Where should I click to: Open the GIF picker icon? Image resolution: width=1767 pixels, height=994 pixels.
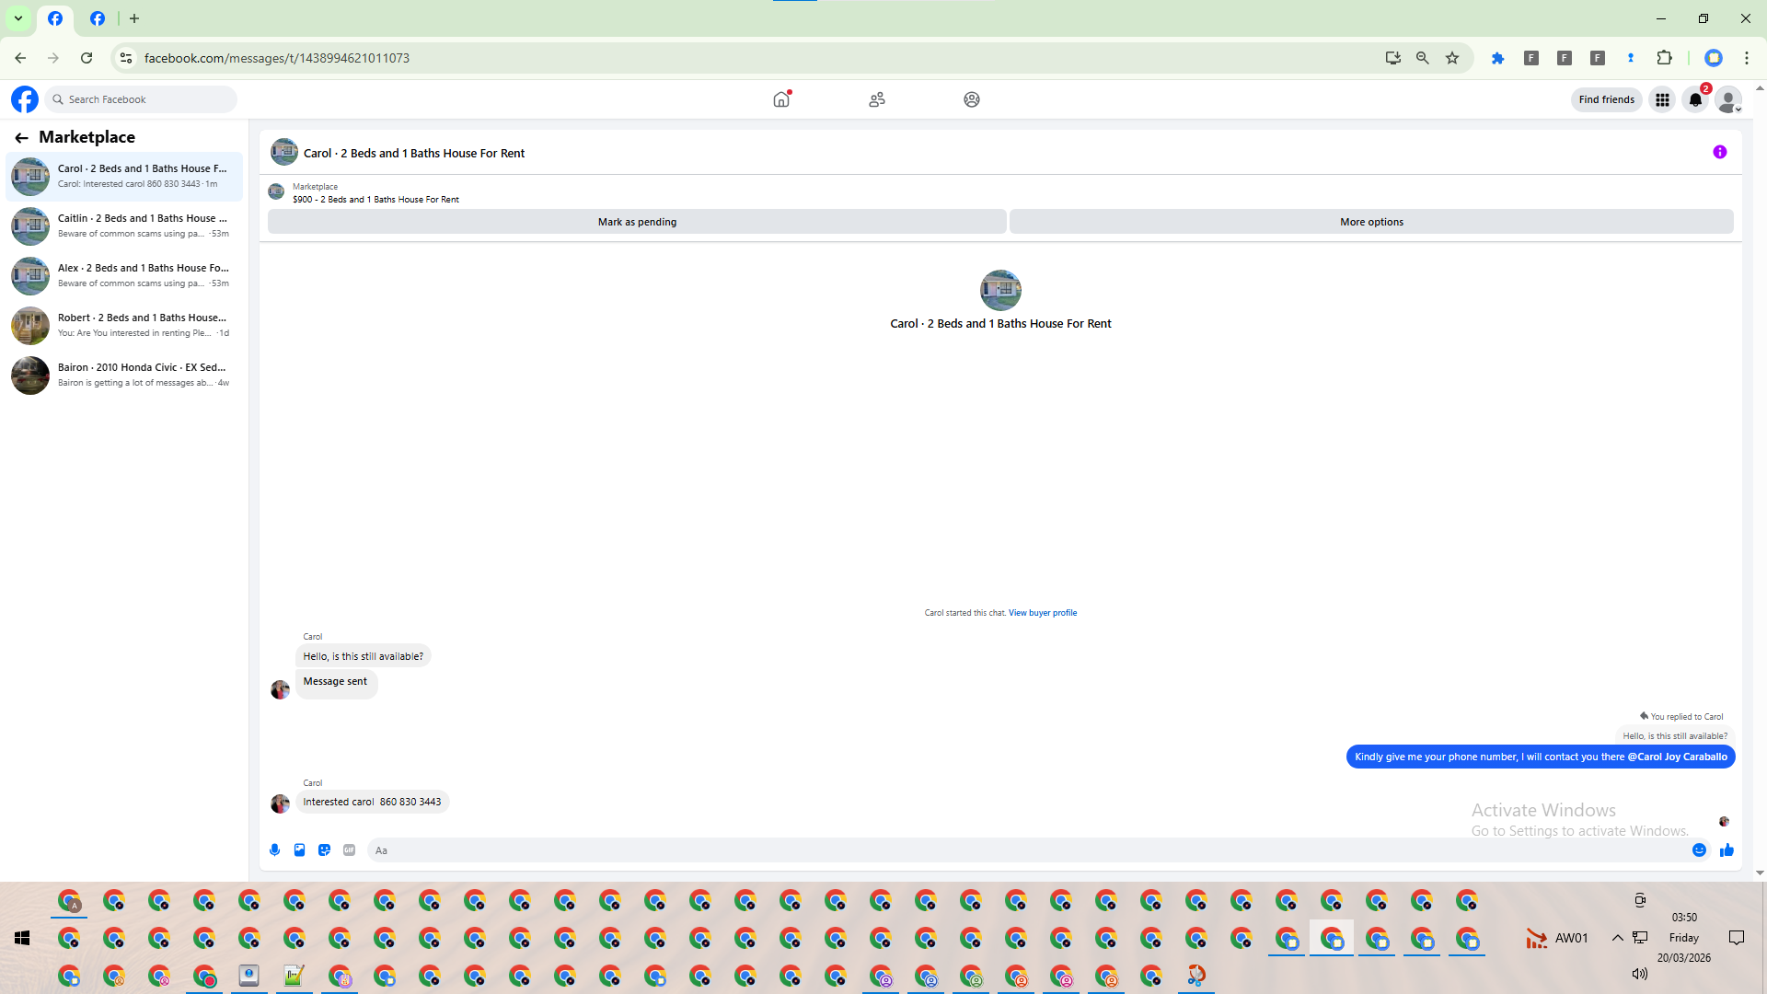pyautogui.click(x=349, y=850)
